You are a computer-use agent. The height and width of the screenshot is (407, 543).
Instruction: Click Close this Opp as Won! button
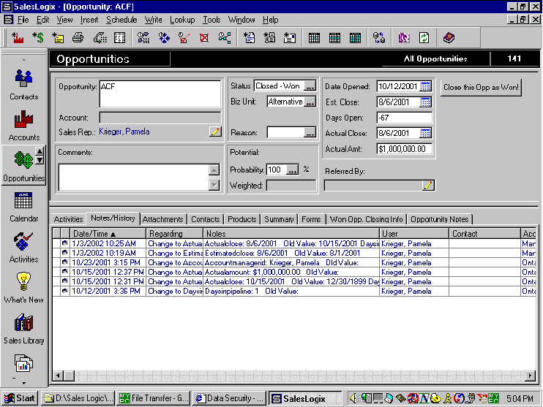click(481, 87)
